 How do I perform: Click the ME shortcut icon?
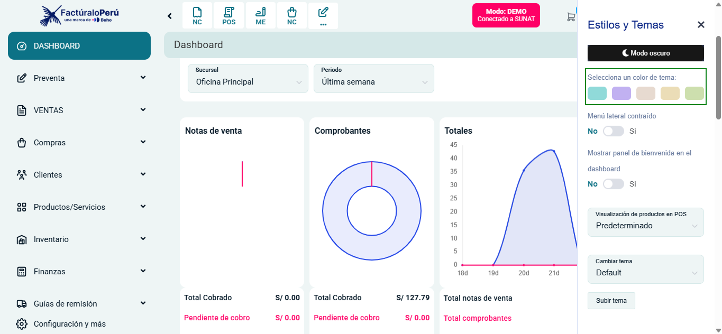pyautogui.click(x=261, y=16)
